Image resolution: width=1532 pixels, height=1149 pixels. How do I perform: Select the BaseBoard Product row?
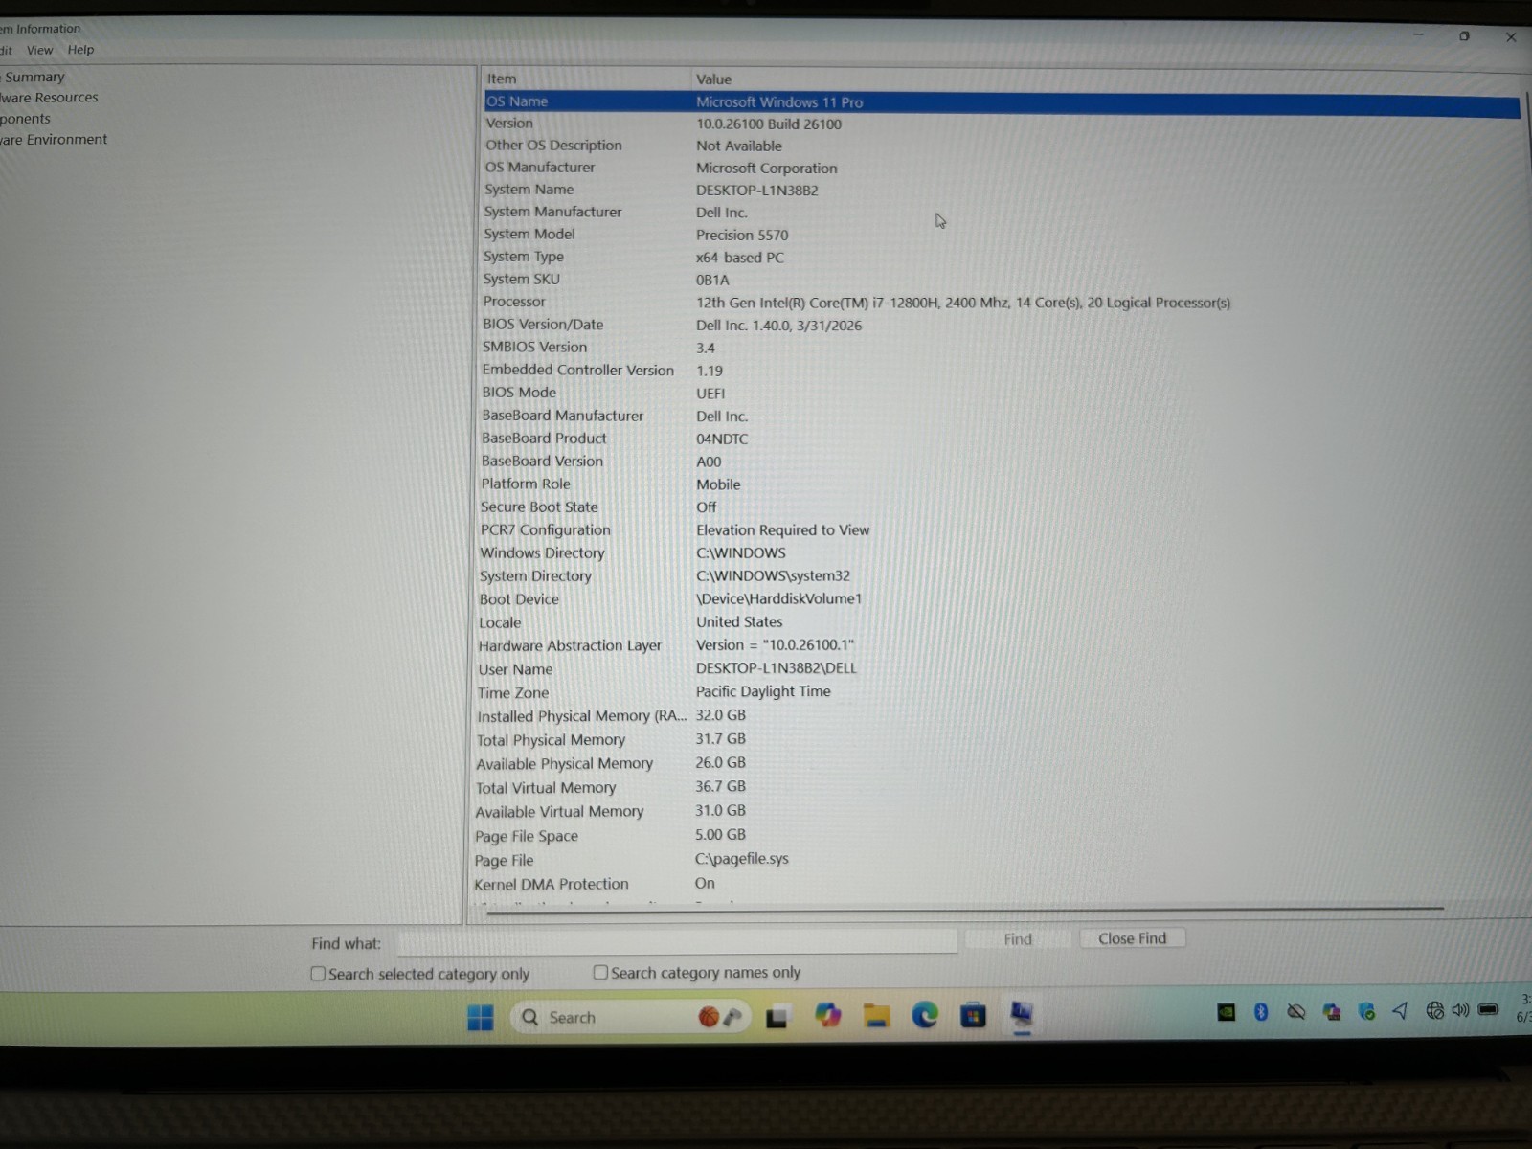(1002, 439)
